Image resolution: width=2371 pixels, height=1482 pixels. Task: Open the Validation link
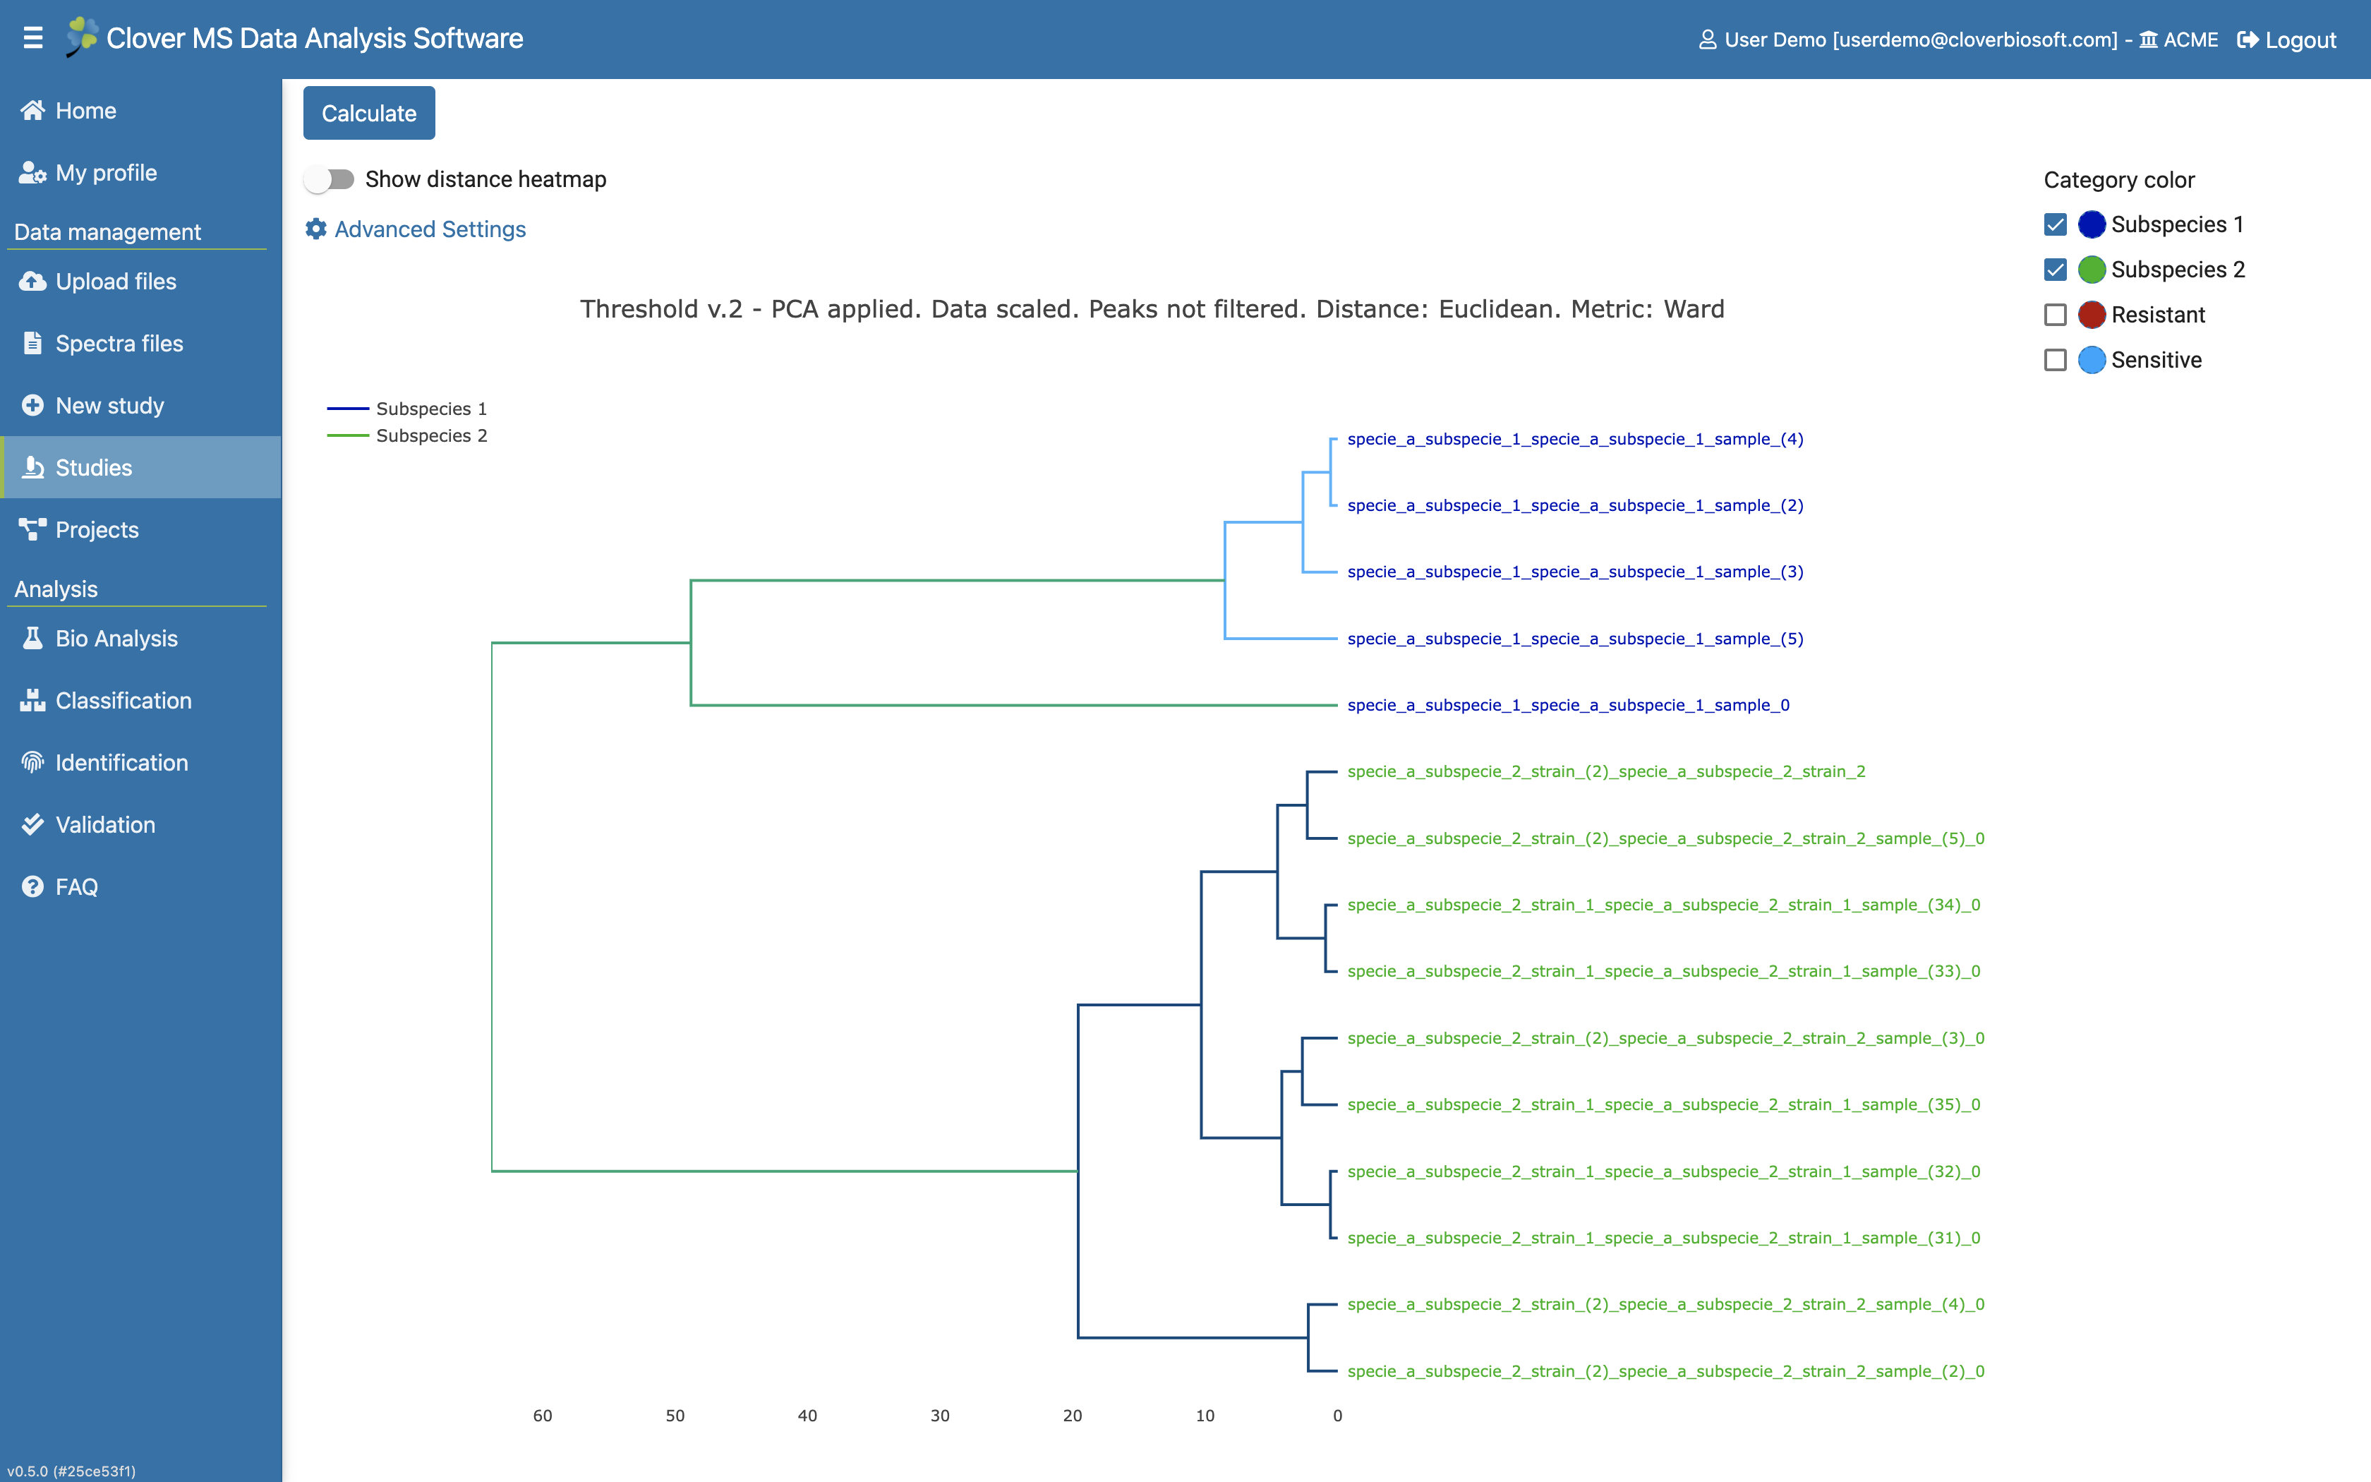pos(141,824)
